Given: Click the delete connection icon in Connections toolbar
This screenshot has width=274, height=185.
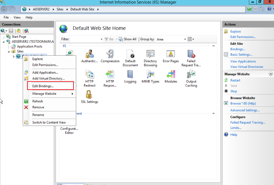Looking at the screenshot, I should point(26,31).
